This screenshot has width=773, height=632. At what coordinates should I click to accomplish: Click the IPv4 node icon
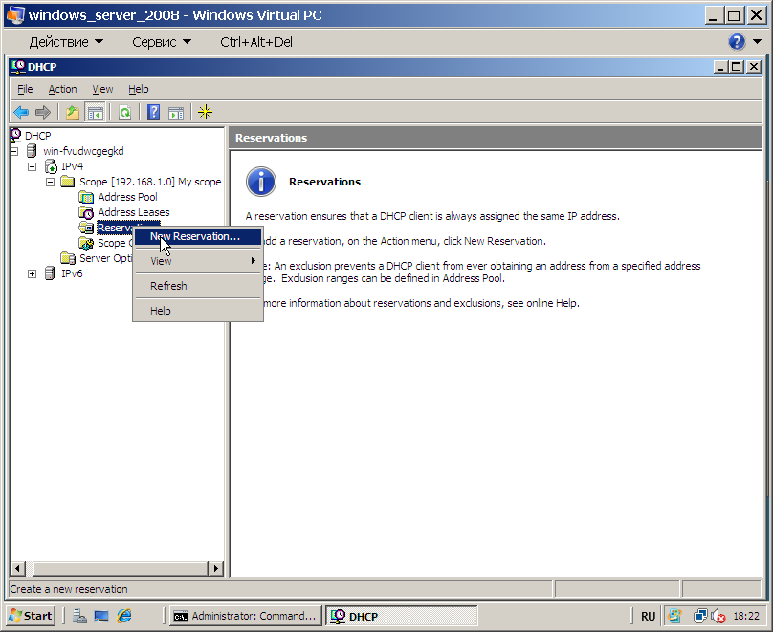51,166
